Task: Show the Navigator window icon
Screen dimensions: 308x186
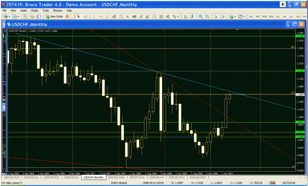Action: click(32, 17)
